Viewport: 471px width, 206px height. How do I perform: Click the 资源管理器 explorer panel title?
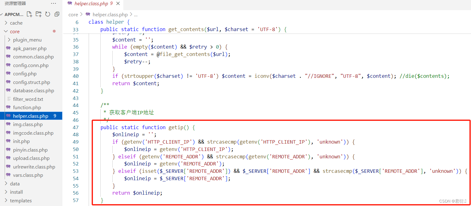15,3
